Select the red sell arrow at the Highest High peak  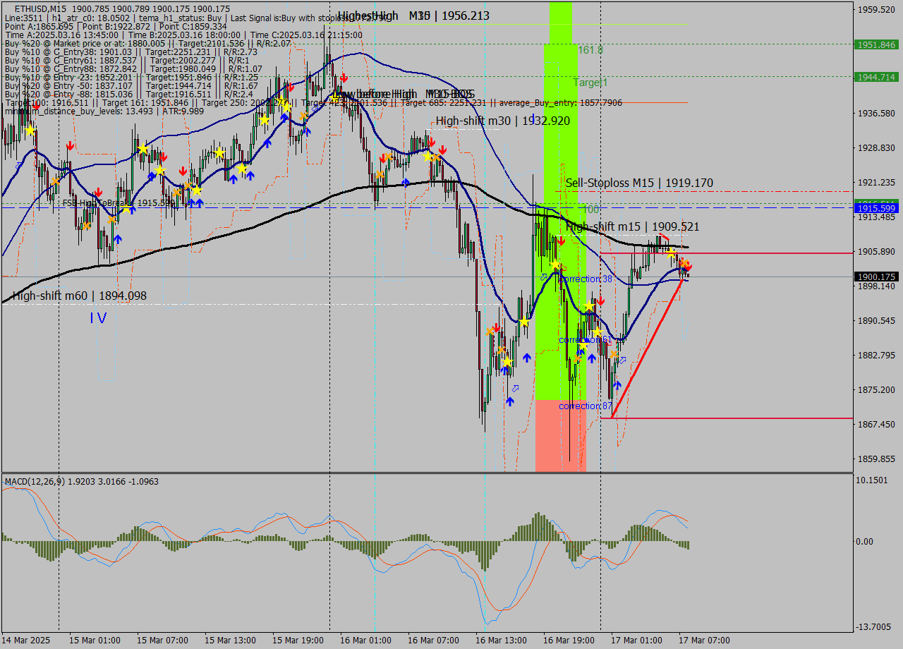coord(344,78)
